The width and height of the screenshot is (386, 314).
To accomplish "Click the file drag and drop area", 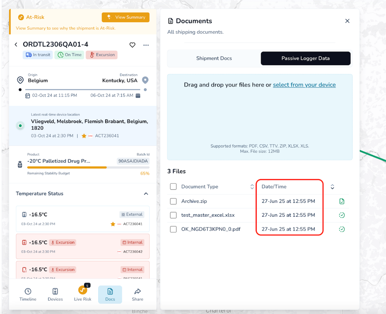I will tap(260, 117).
